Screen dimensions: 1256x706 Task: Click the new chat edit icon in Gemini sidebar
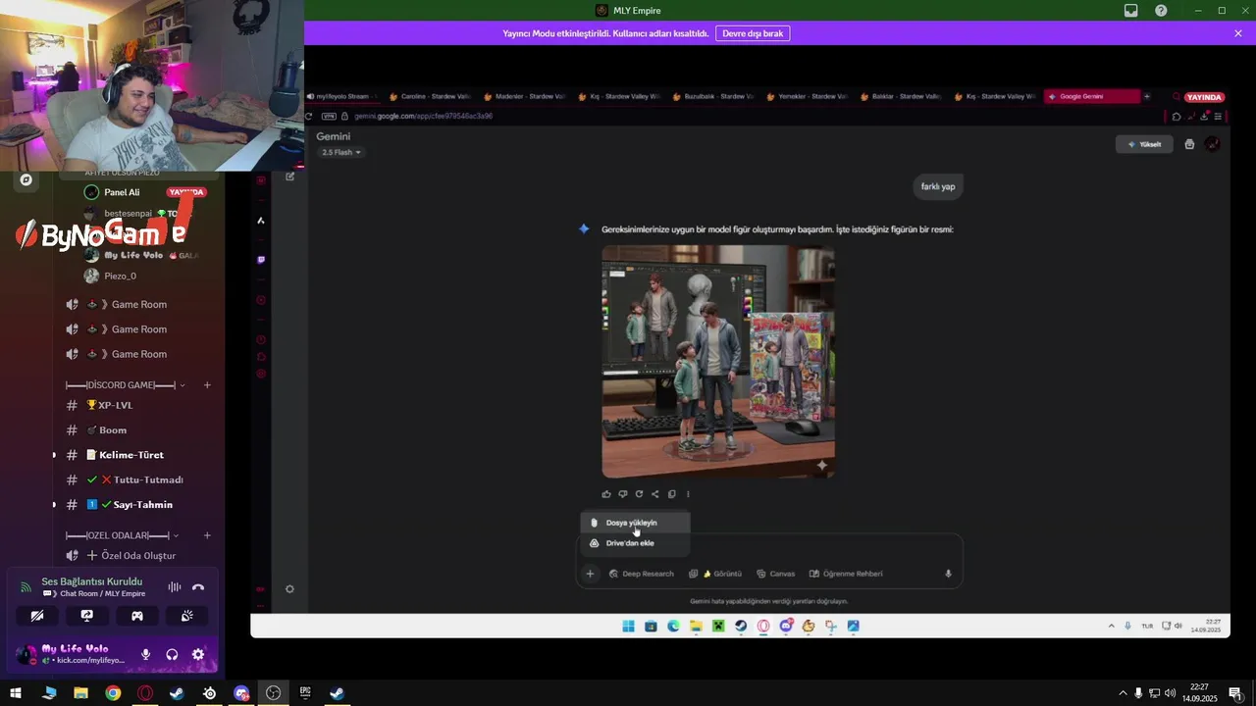pos(289,176)
